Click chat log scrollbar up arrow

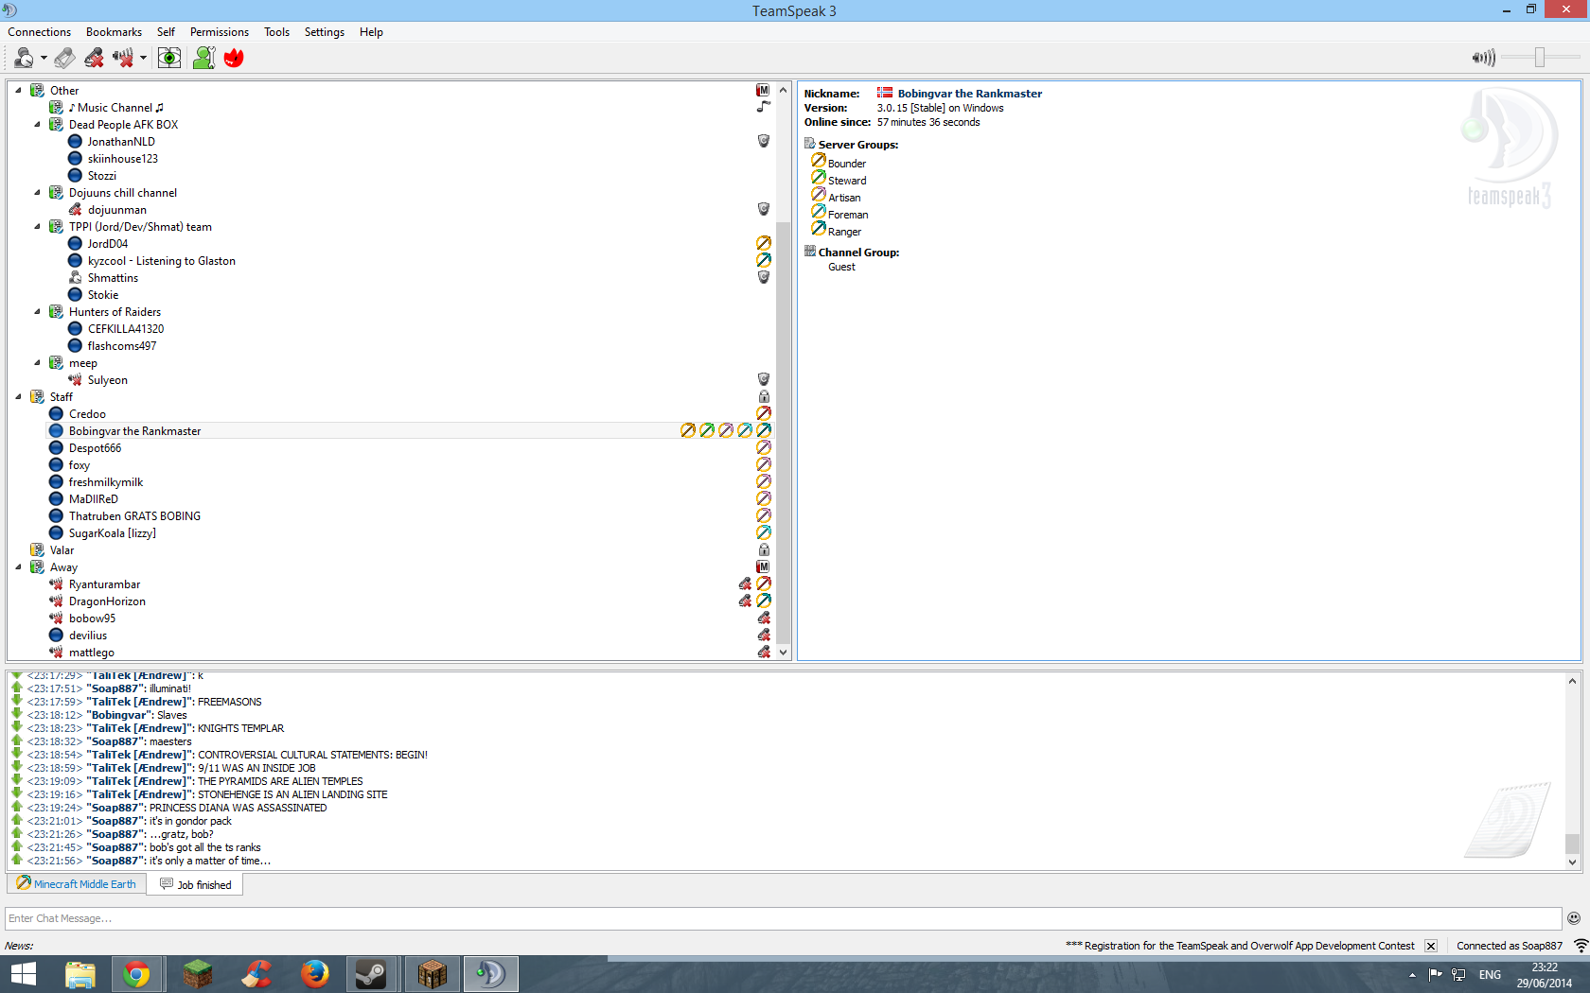click(1572, 680)
